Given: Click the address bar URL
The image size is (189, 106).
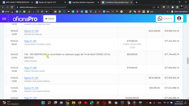Looking at the screenshot, I should click(43, 7).
